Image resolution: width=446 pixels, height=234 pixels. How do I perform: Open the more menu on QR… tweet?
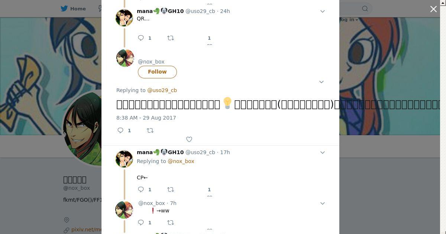point(323,11)
